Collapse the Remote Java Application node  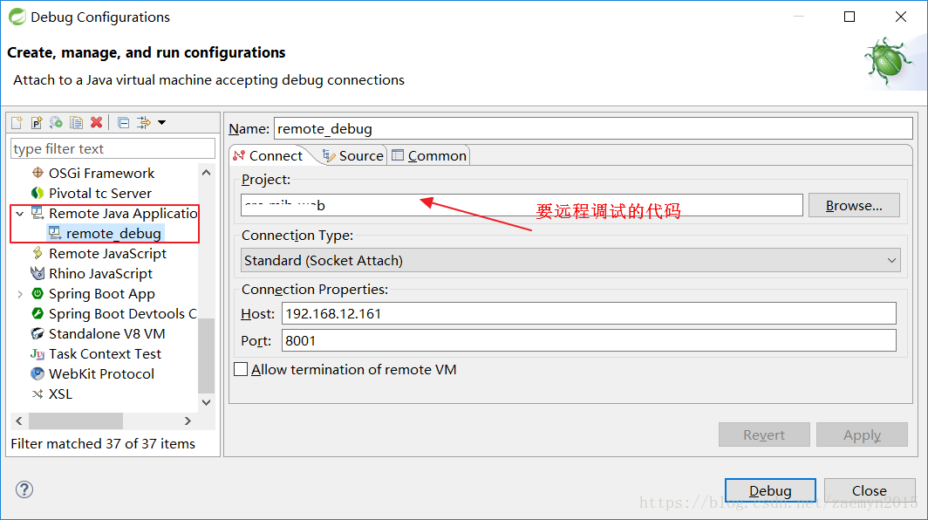pyautogui.click(x=20, y=213)
